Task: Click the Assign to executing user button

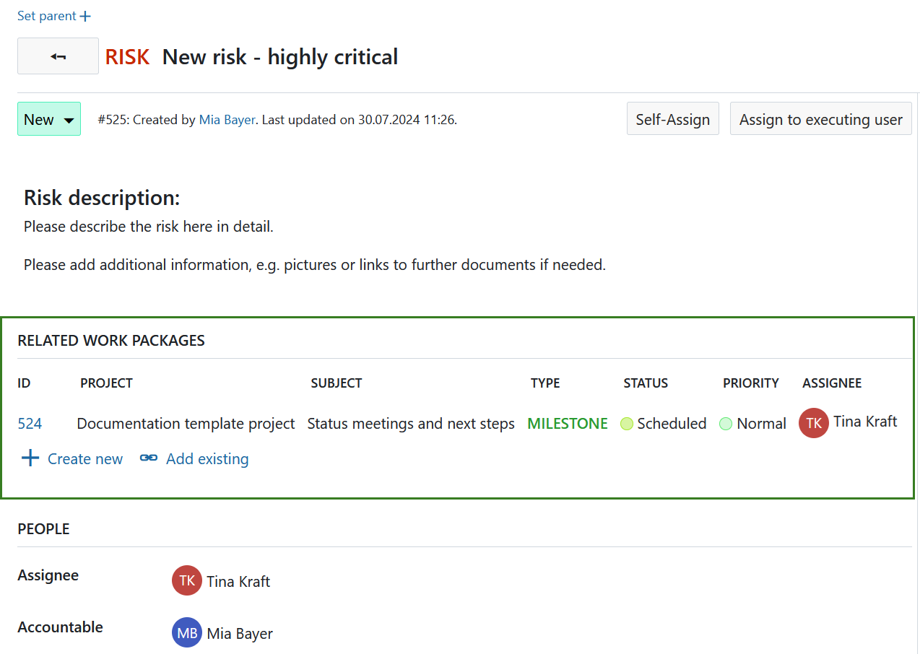Action: [820, 118]
